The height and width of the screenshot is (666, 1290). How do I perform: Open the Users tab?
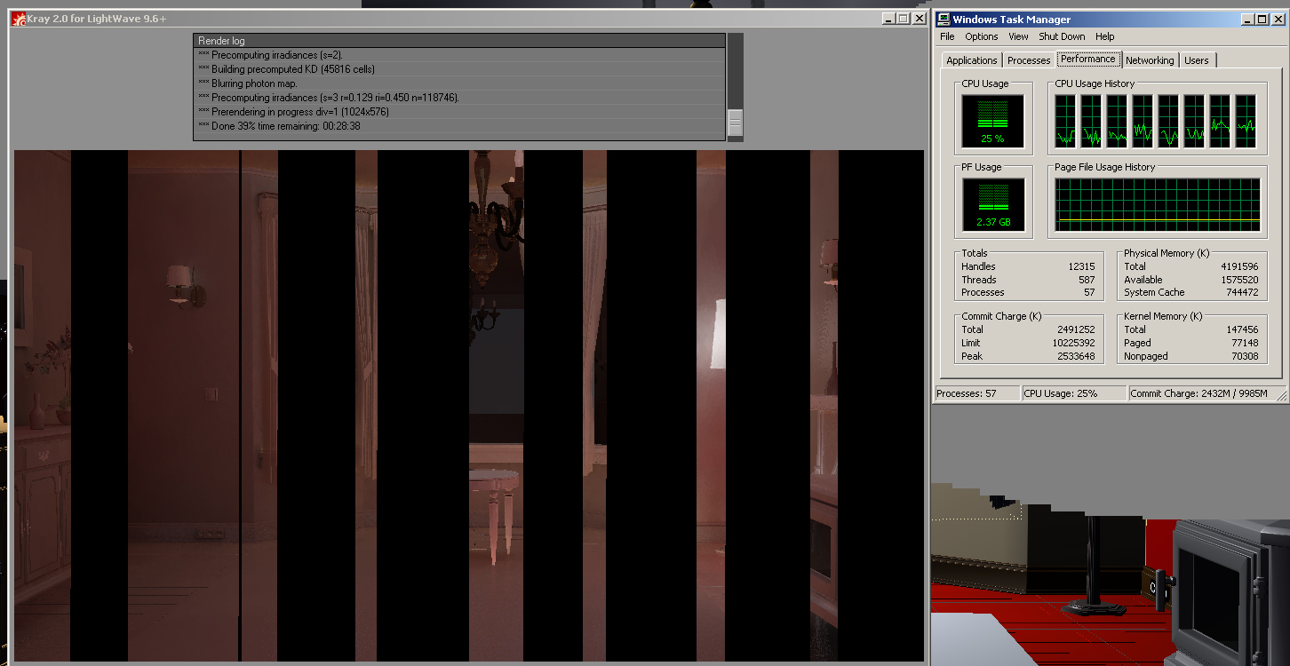[1196, 60]
